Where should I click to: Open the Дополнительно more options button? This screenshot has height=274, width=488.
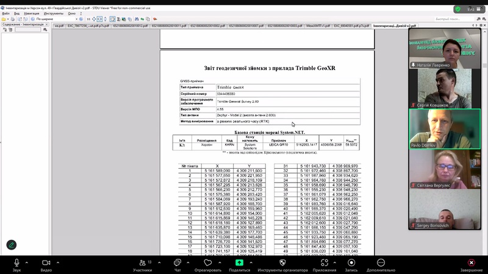pyautogui.click(x=381, y=265)
